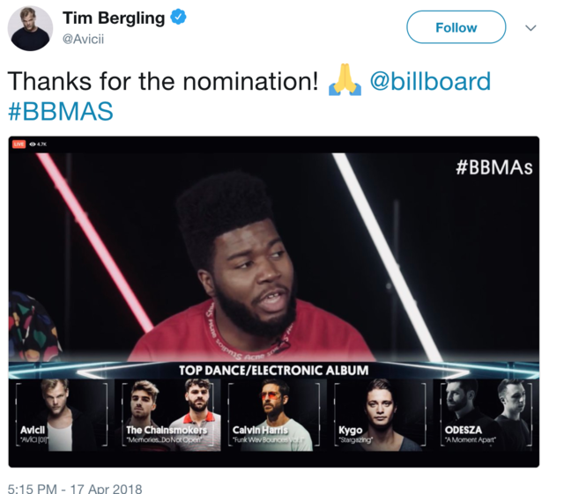564x494 pixels.
Task: Expand the tweet options chevron
Action: [531, 28]
